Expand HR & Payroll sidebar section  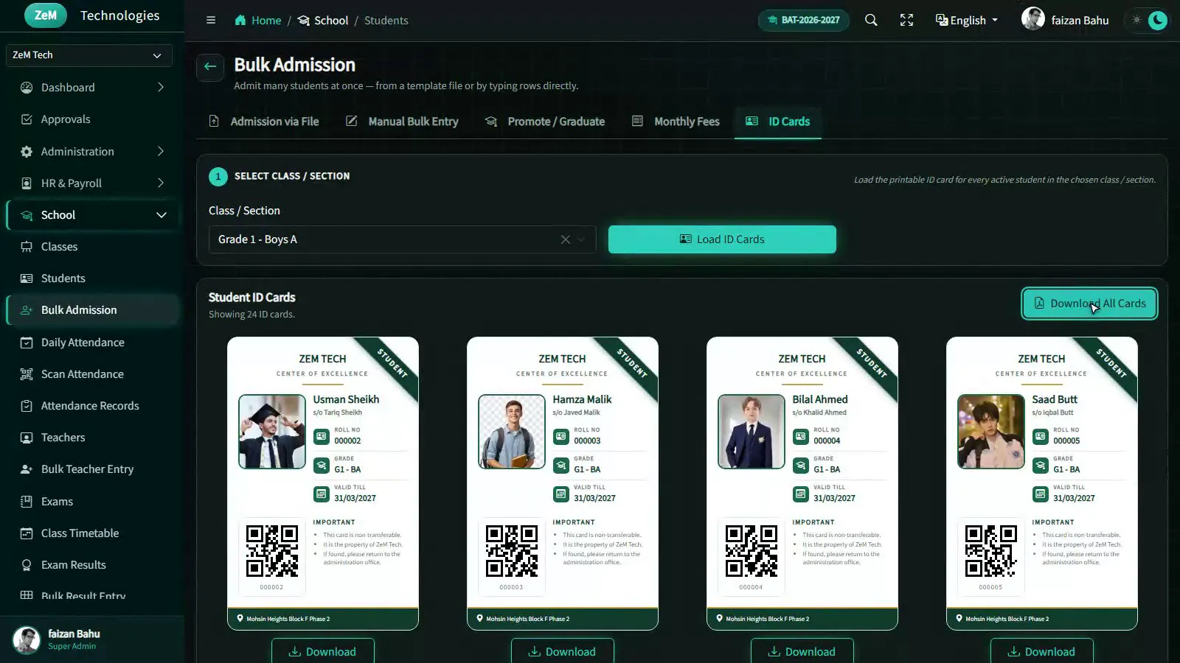92,183
